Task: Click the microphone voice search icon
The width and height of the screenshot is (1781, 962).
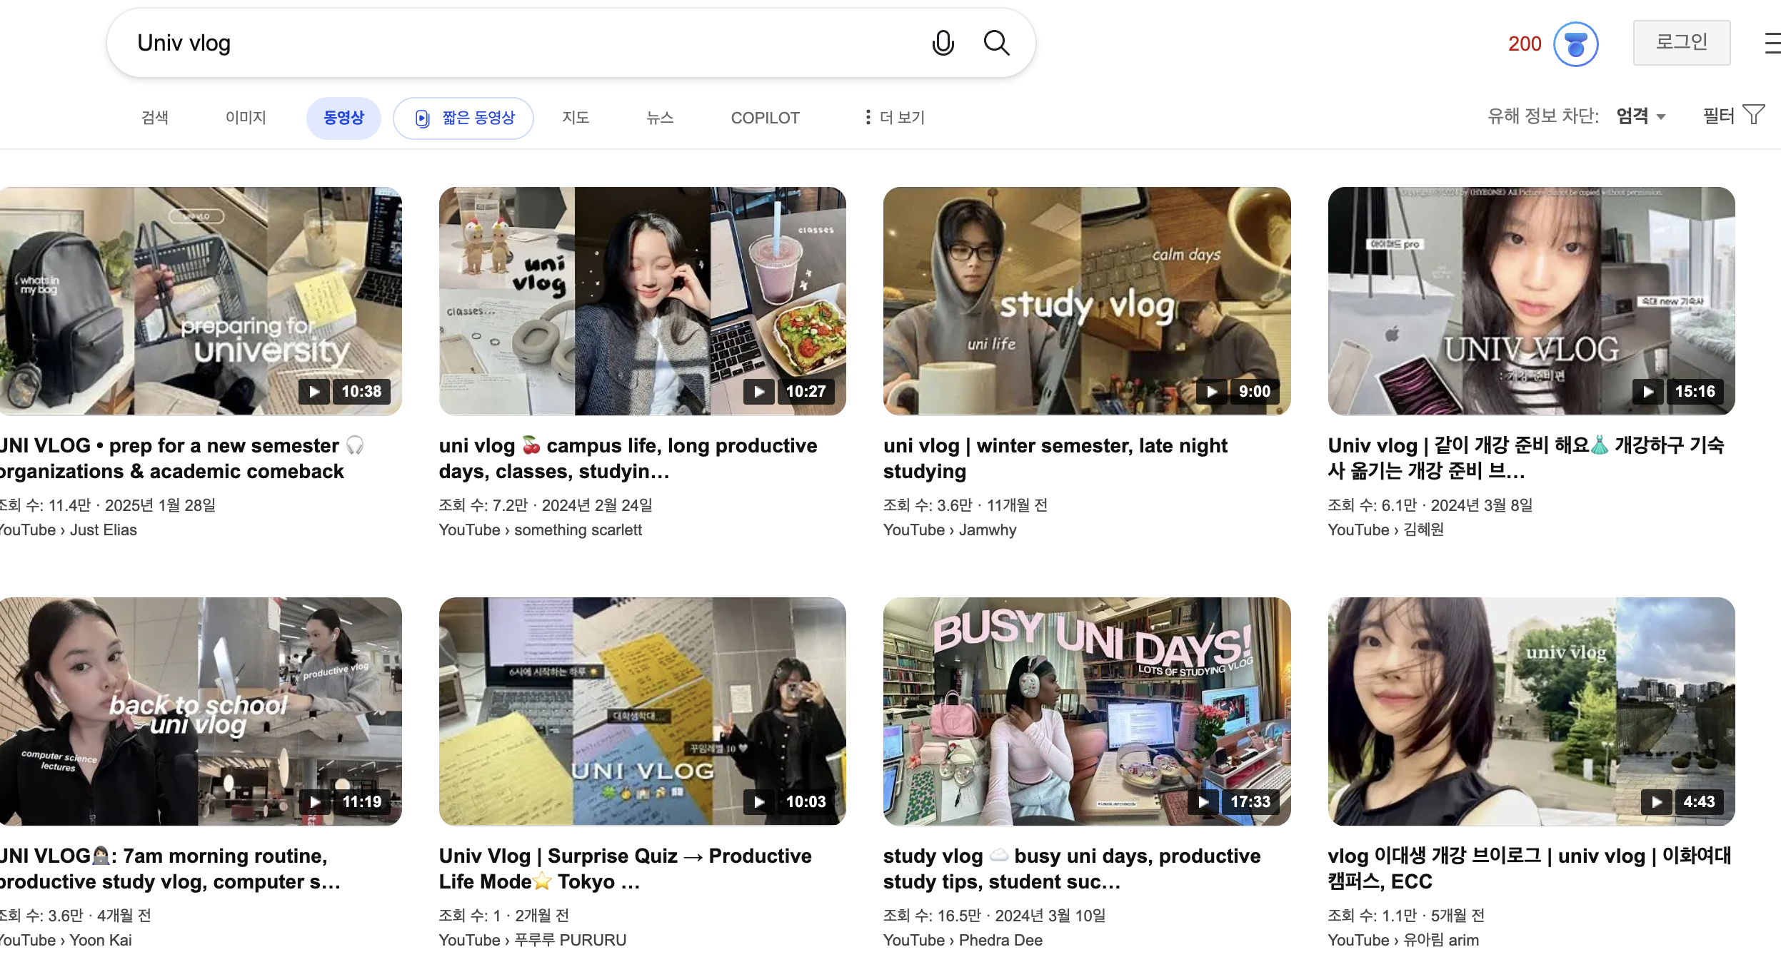Action: click(943, 44)
